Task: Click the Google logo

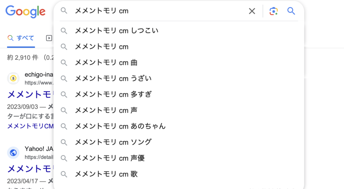Action: click(25, 11)
